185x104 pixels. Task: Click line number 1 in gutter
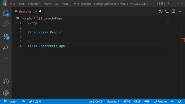pos(21,23)
